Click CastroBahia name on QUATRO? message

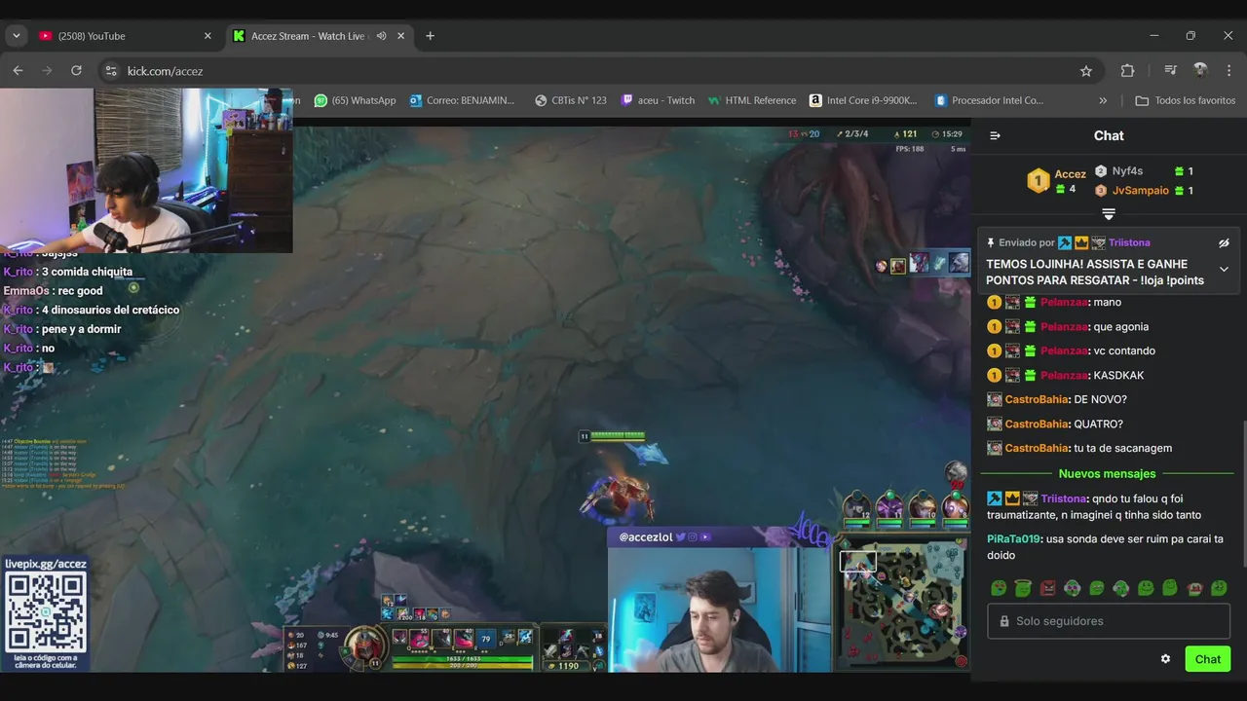tap(1037, 424)
